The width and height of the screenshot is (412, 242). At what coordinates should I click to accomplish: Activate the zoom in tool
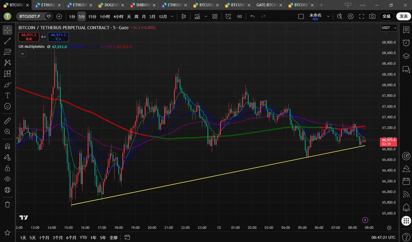7,131
